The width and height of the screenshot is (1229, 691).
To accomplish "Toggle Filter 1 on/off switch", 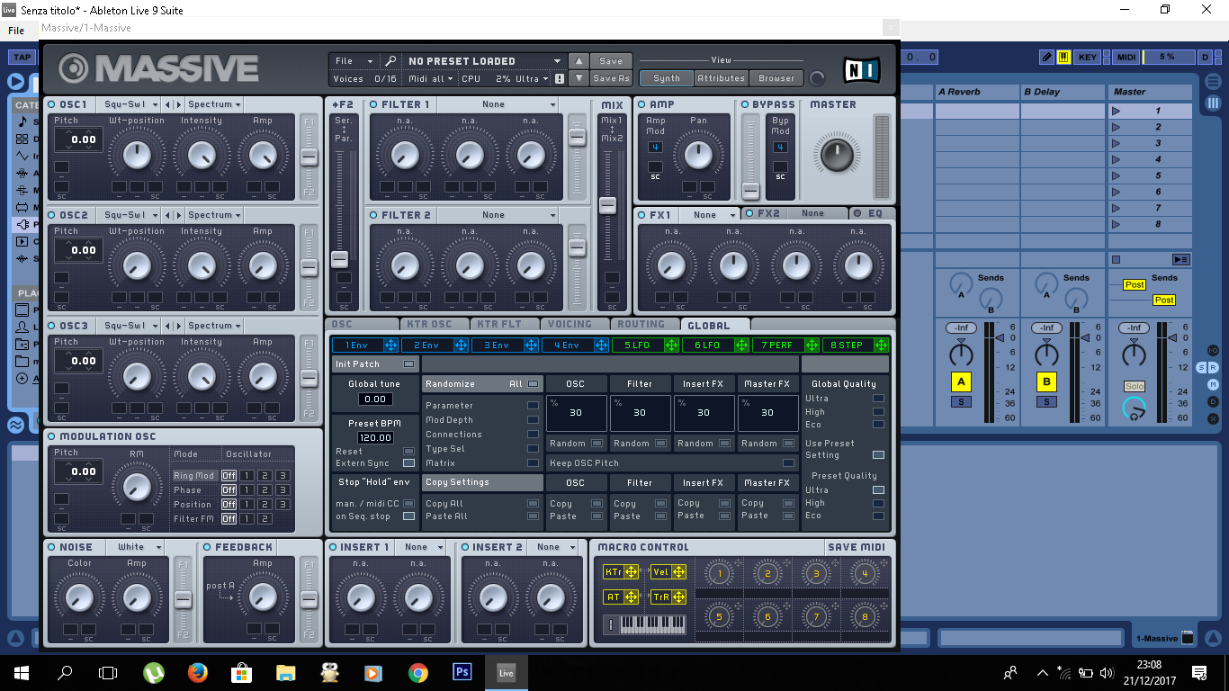I will point(373,104).
